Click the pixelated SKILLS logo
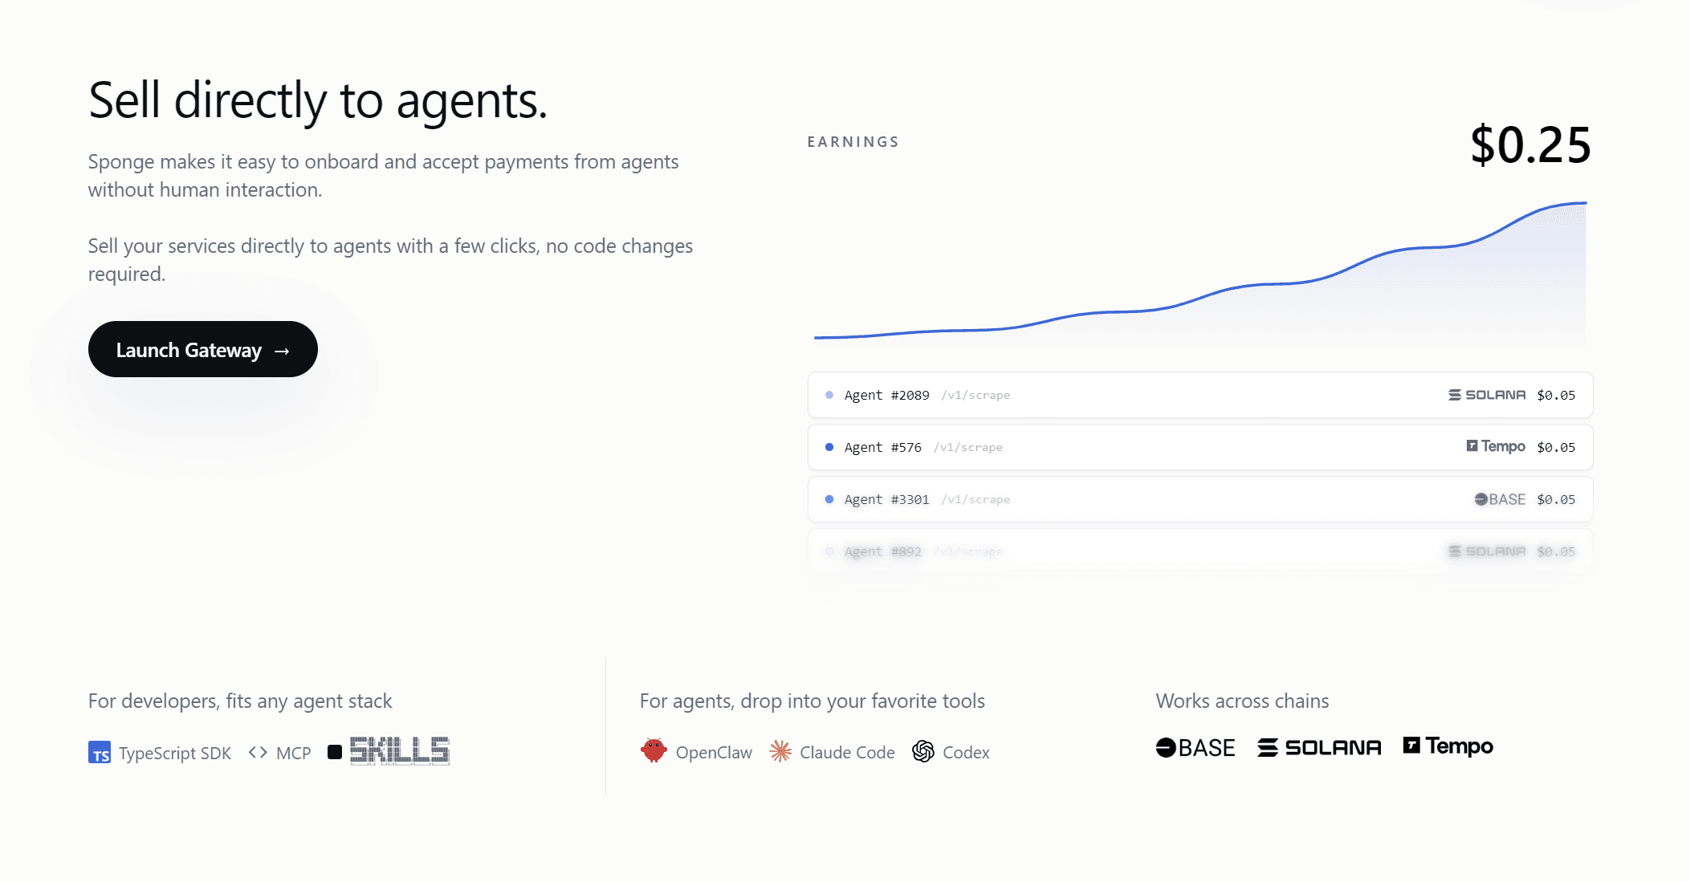Screen dimensions: 1690x882 (x=399, y=751)
